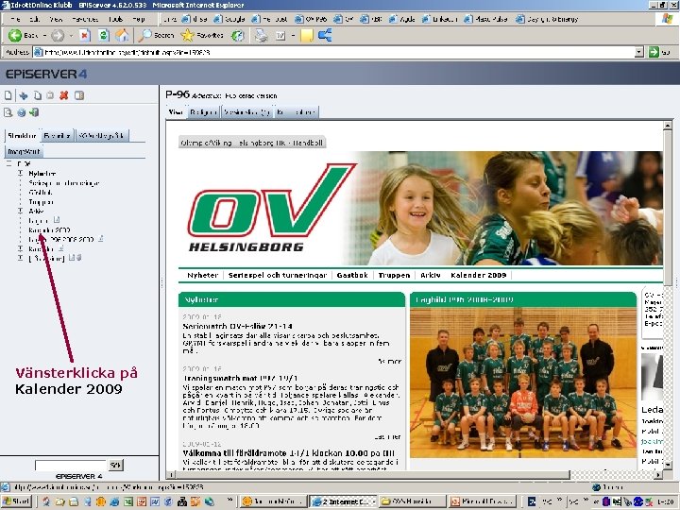The image size is (680, 510).
Task: Open third tab in left panel tab row
Action: tap(101, 136)
